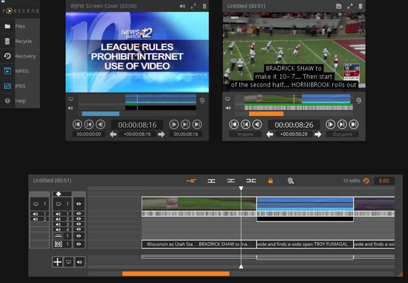Play backward in WJFW Screen Cover player
Screen dimensions: 408x283
pyautogui.click(x=100, y=125)
